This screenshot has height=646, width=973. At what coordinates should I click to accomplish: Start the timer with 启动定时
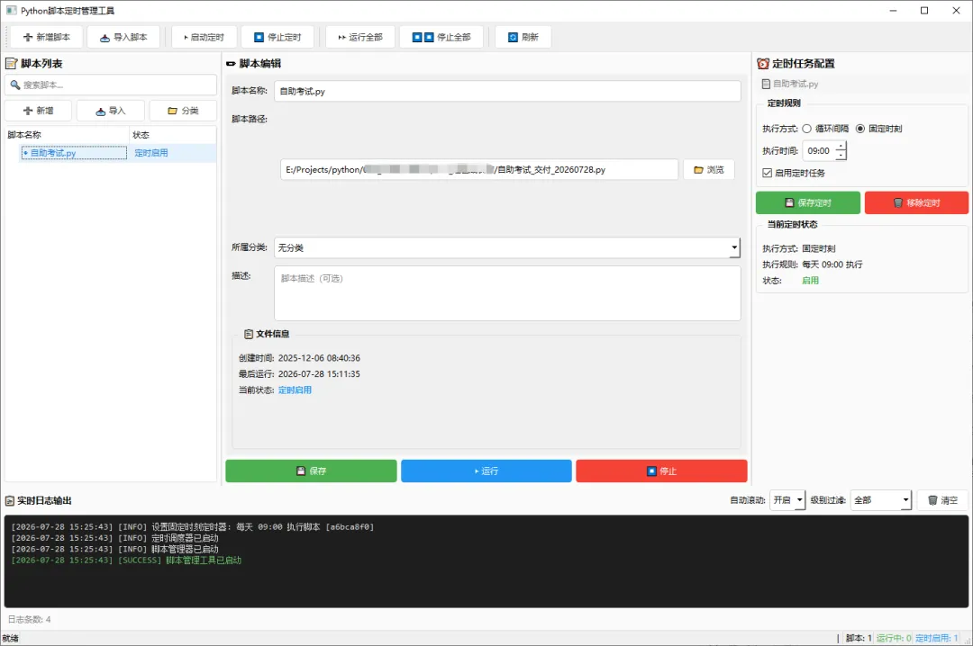[205, 37]
